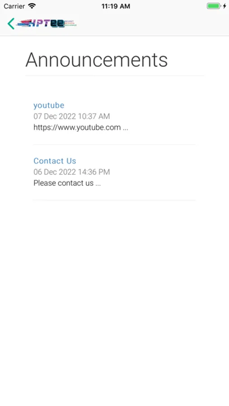The image size is (229, 406).
Task: Tap the charging bolt icon
Action: pyautogui.click(x=224, y=6)
